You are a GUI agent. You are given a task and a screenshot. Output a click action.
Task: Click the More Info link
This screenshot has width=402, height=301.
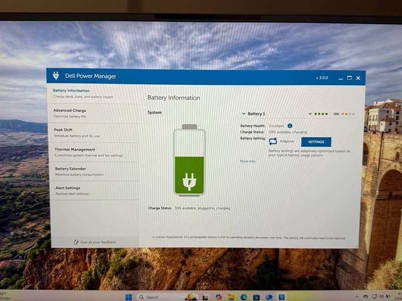(247, 162)
